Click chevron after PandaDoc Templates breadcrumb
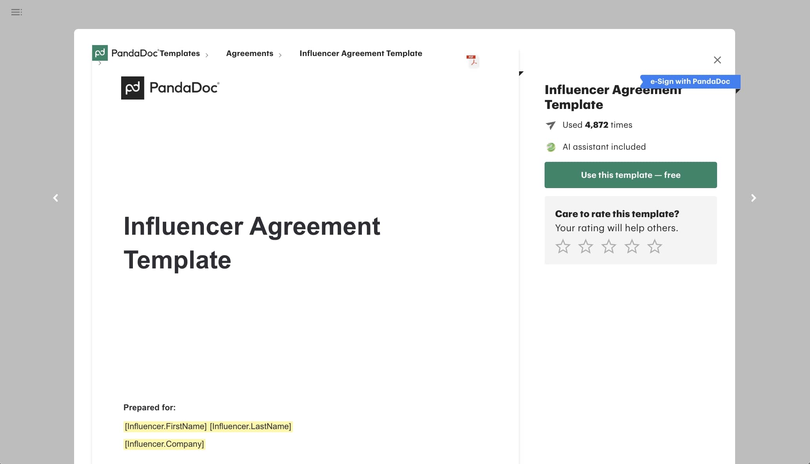 pos(207,55)
